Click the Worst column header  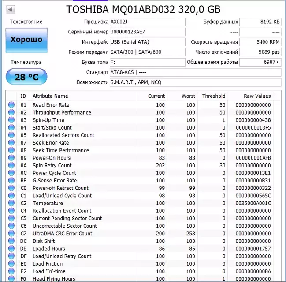(182, 96)
